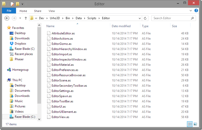
Task: Open the File menu tab
Action: coord(9,11)
